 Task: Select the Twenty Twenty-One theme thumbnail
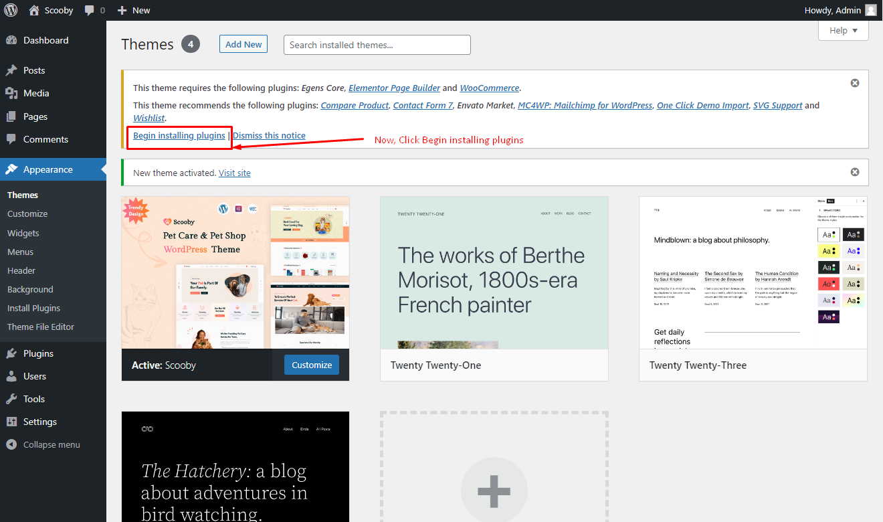494,272
